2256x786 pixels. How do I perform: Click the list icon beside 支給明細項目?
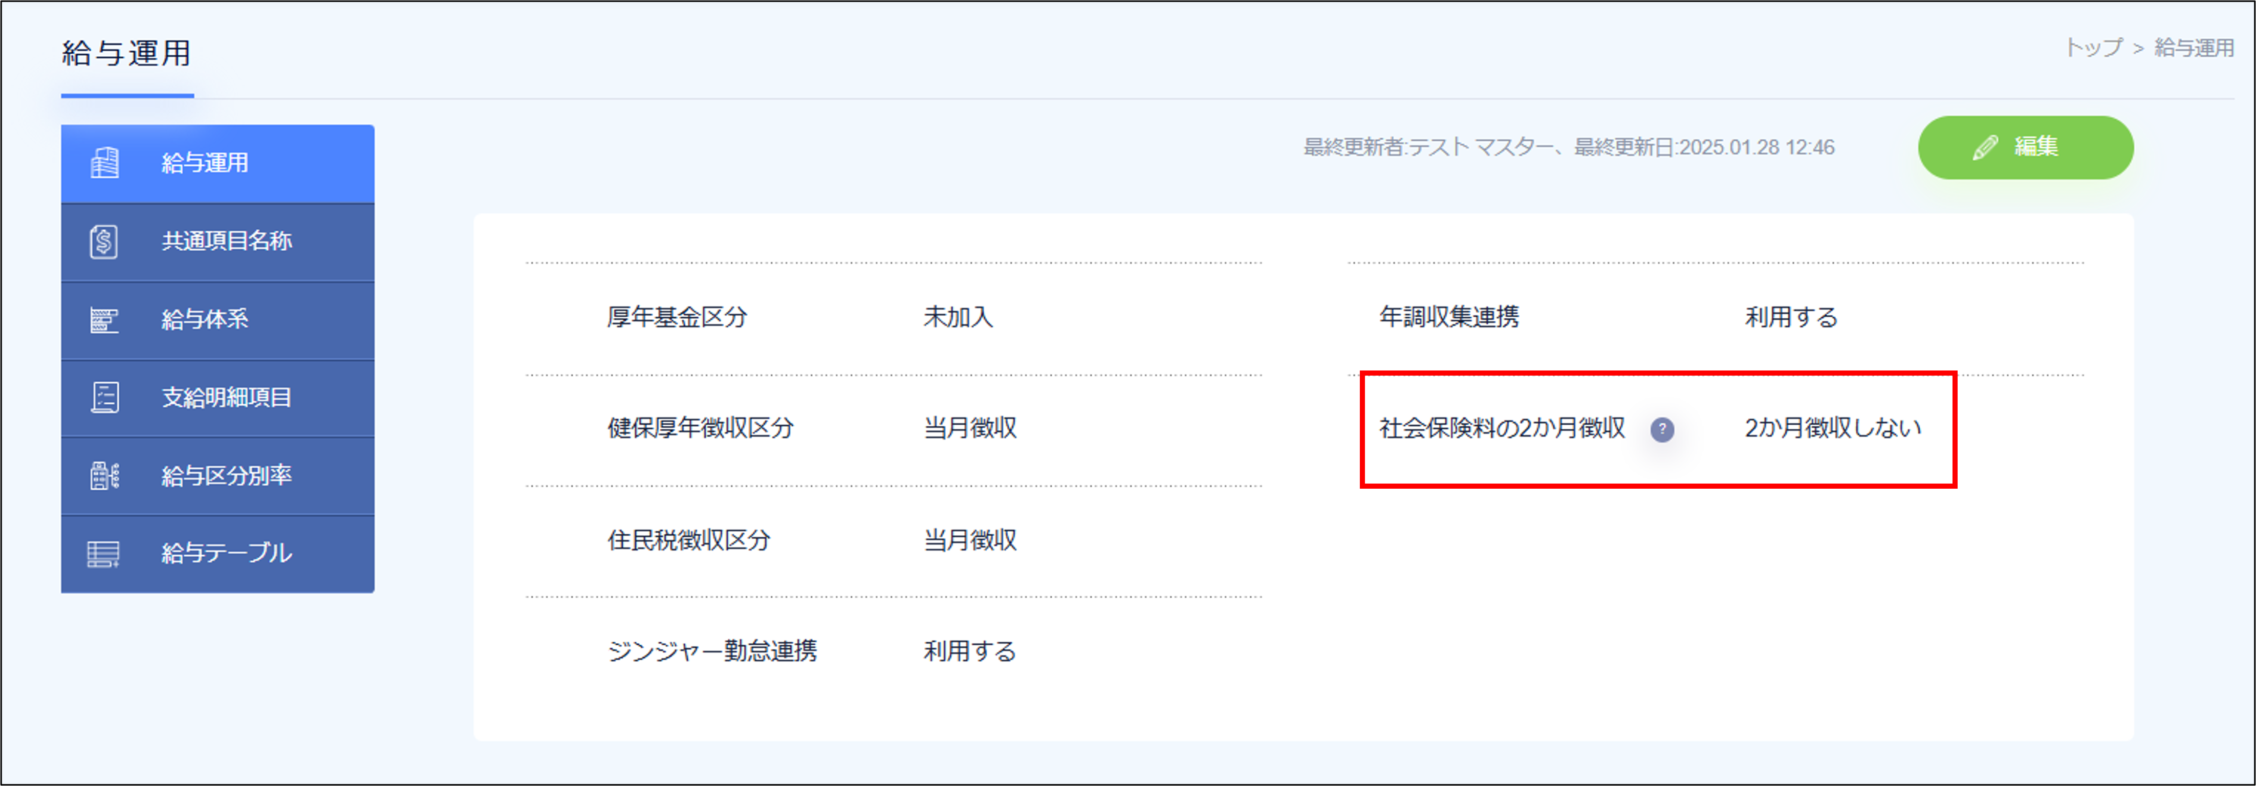pyautogui.click(x=105, y=398)
